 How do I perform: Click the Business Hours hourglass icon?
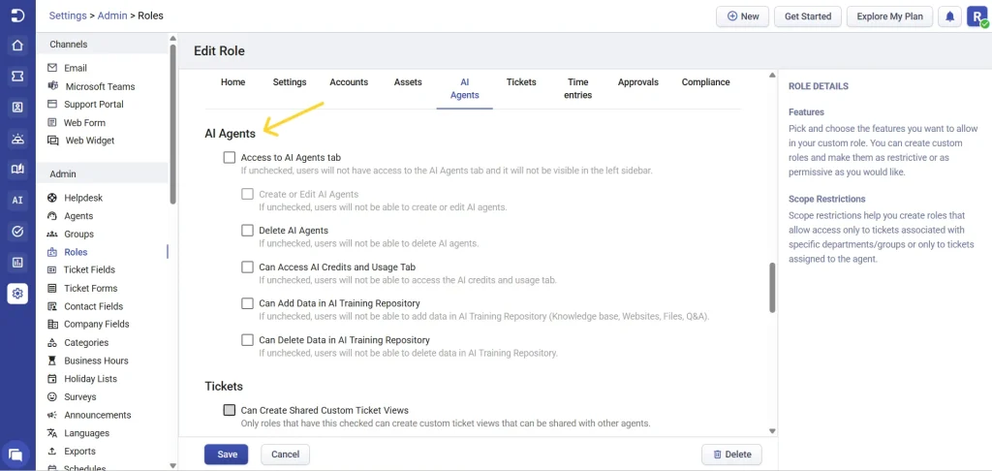(x=52, y=361)
